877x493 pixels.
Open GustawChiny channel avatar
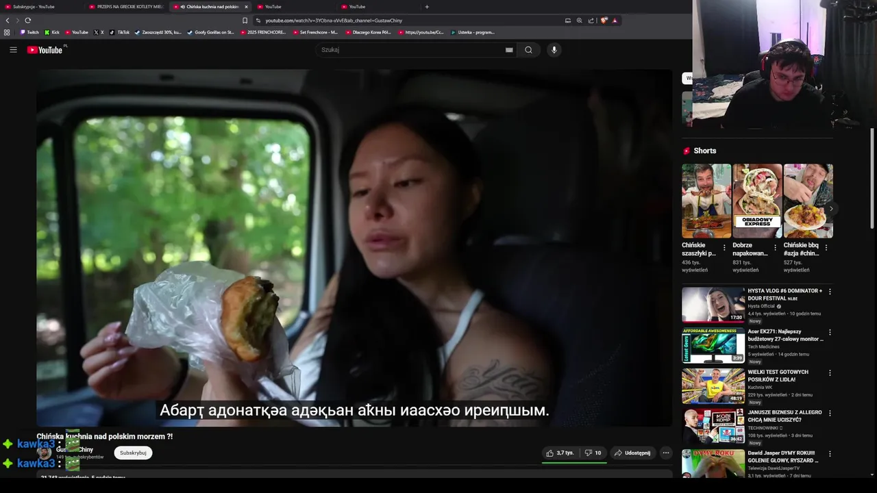pos(44,453)
